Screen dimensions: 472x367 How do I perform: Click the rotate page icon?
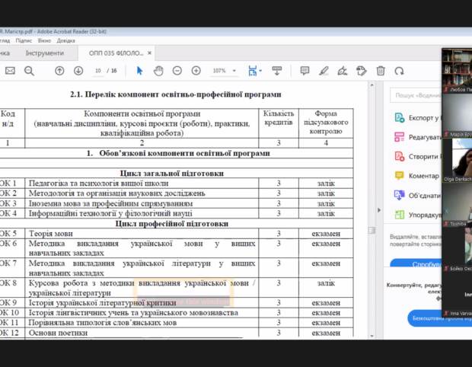point(399,71)
